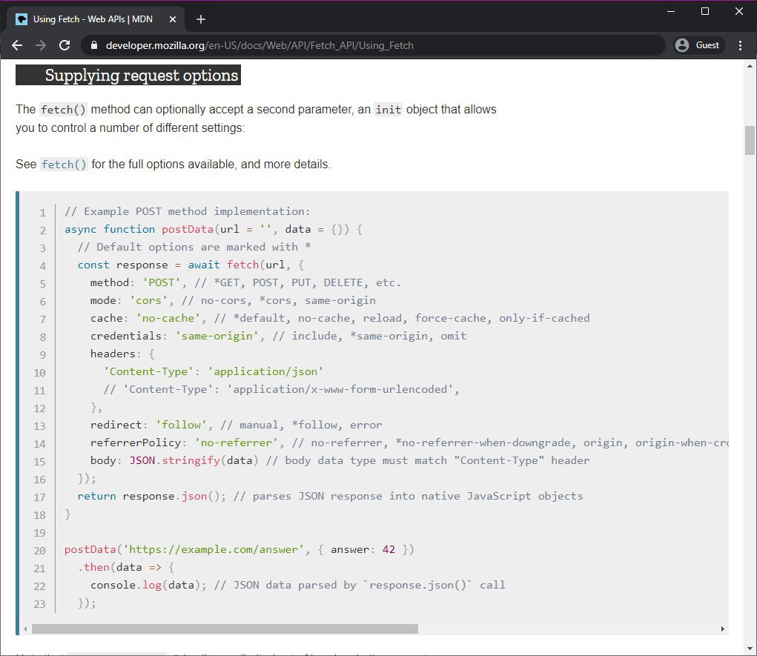Screen dimensions: 757x656
Task: Click the browser forward arrow
Action: (41, 45)
